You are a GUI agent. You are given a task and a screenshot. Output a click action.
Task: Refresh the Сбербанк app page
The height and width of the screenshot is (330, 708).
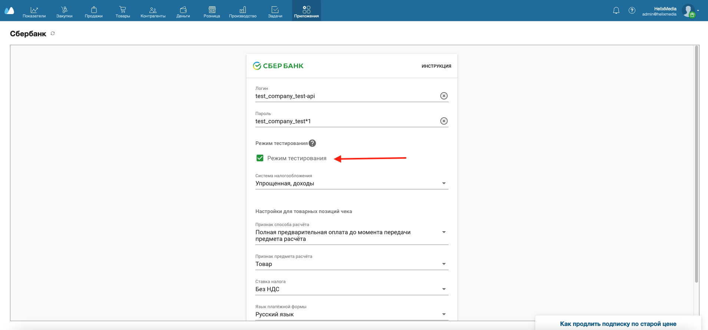[53, 33]
